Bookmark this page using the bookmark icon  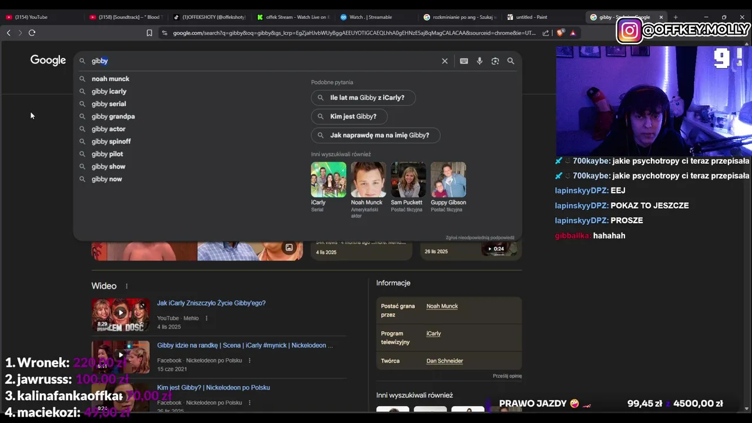click(x=150, y=33)
